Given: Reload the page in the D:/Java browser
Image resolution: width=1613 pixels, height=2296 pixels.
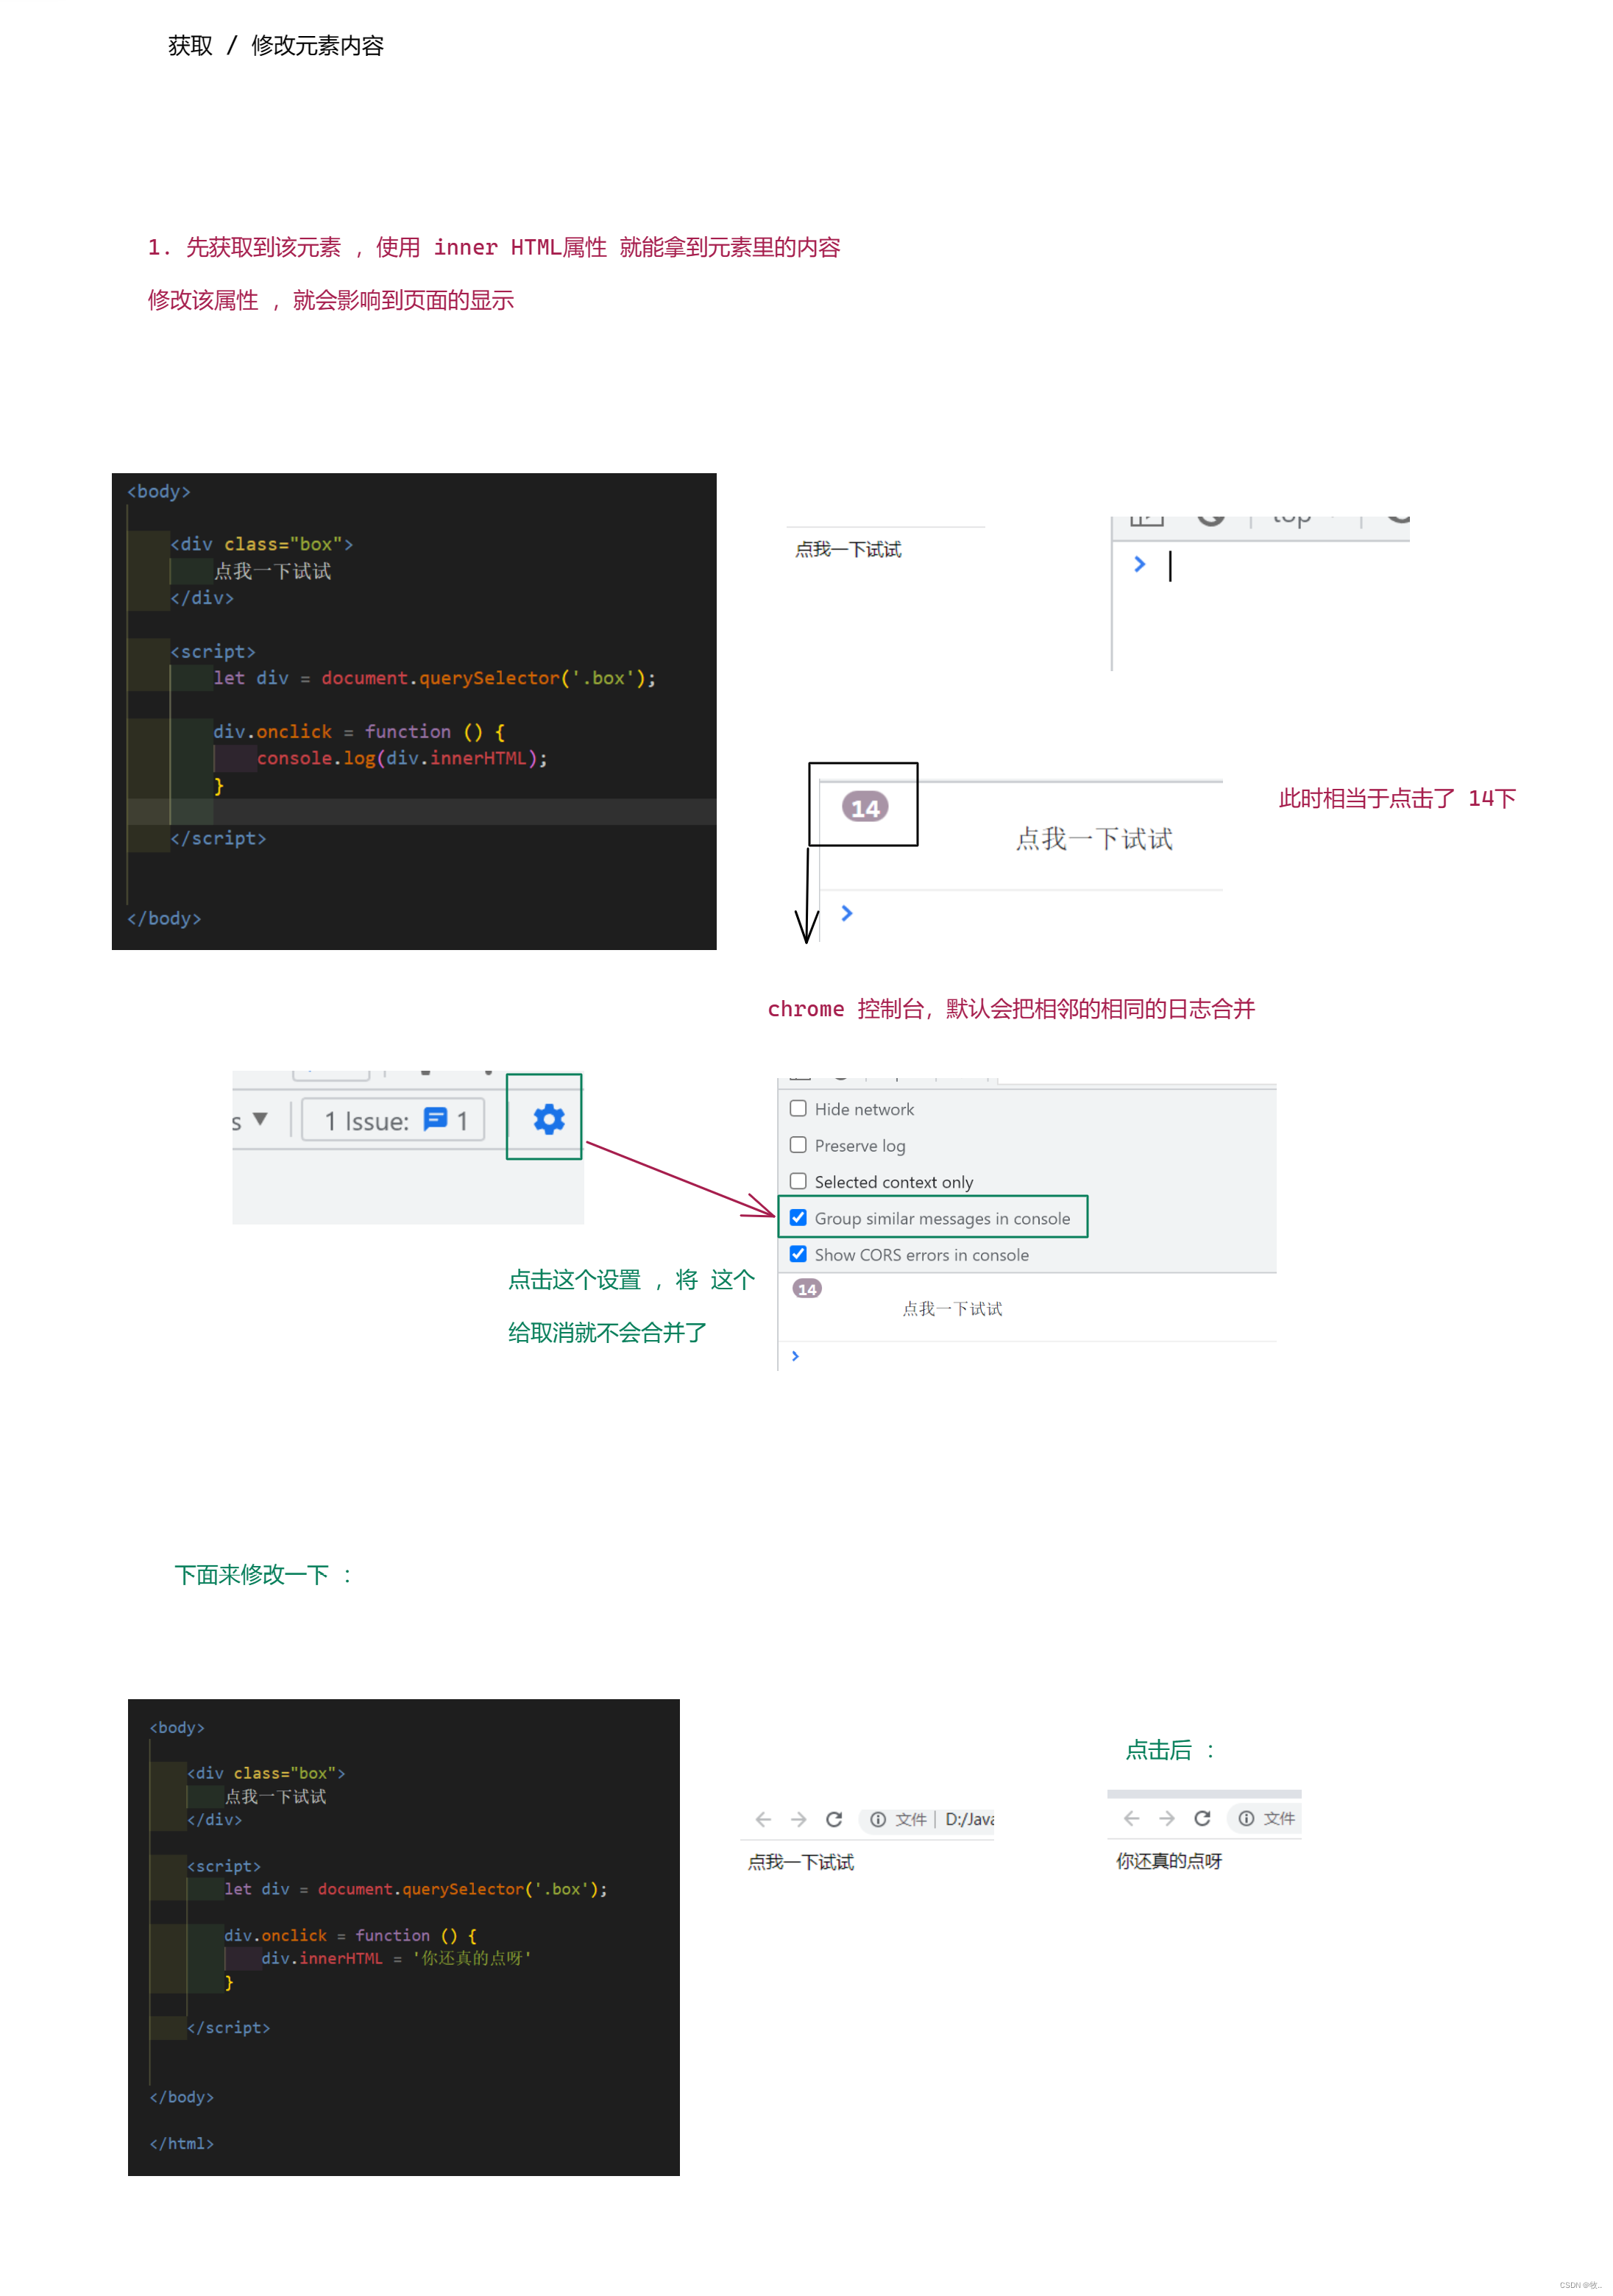Looking at the screenshot, I should [834, 1819].
